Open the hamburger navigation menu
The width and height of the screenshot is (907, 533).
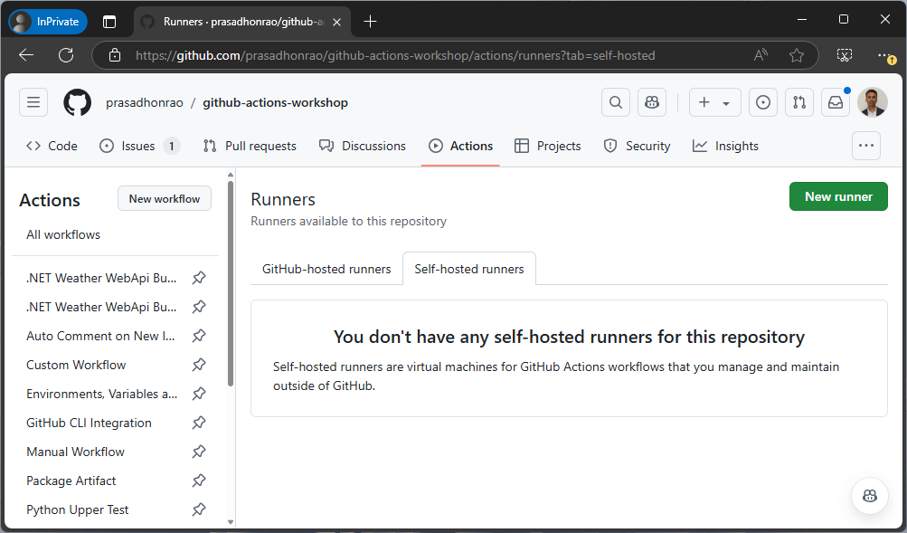(33, 102)
